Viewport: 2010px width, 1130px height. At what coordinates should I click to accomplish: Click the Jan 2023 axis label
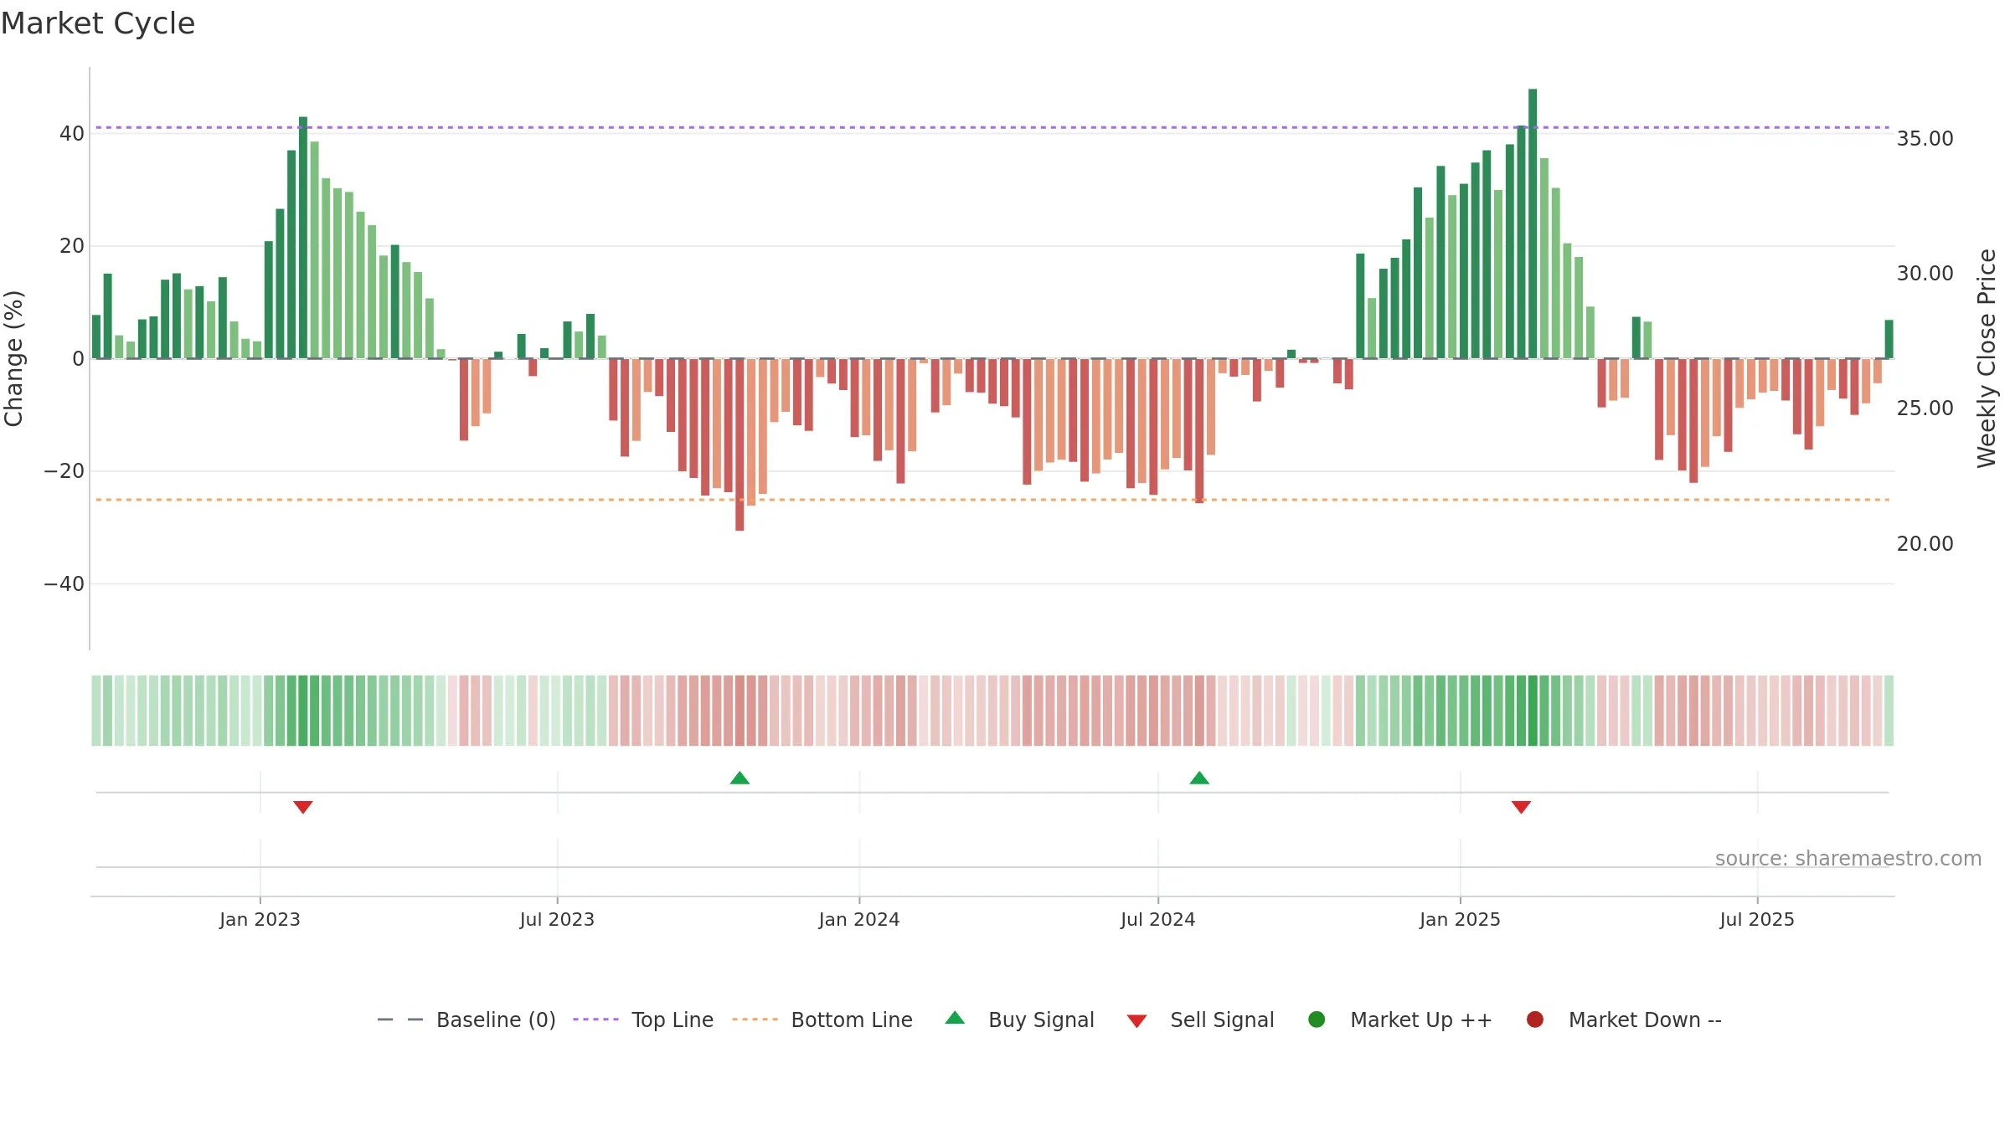[260, 919]
